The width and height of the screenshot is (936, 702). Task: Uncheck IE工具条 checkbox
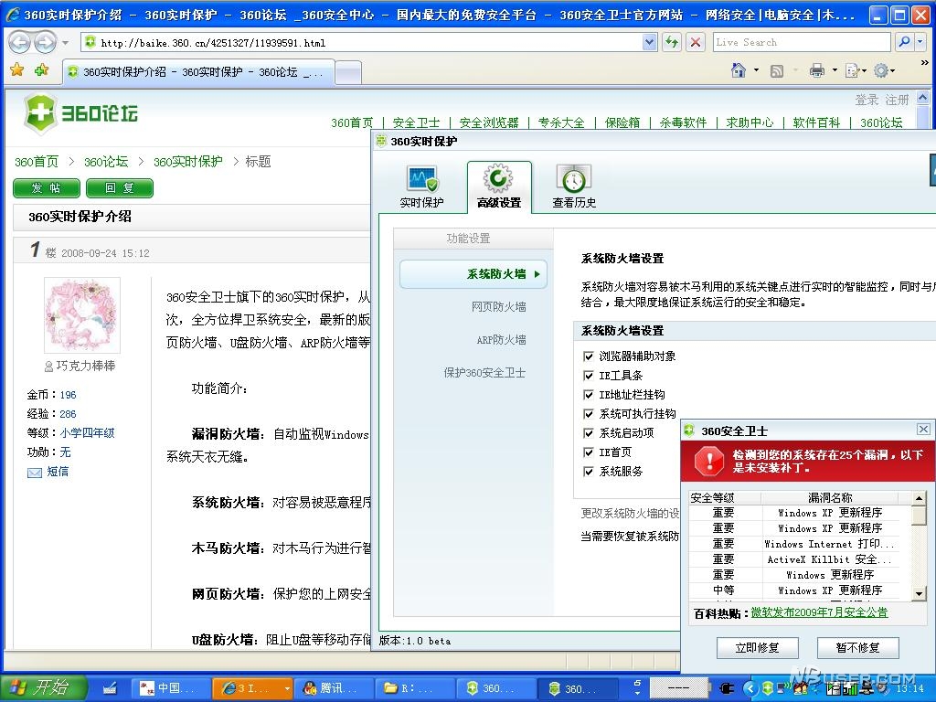click(588, 376)
